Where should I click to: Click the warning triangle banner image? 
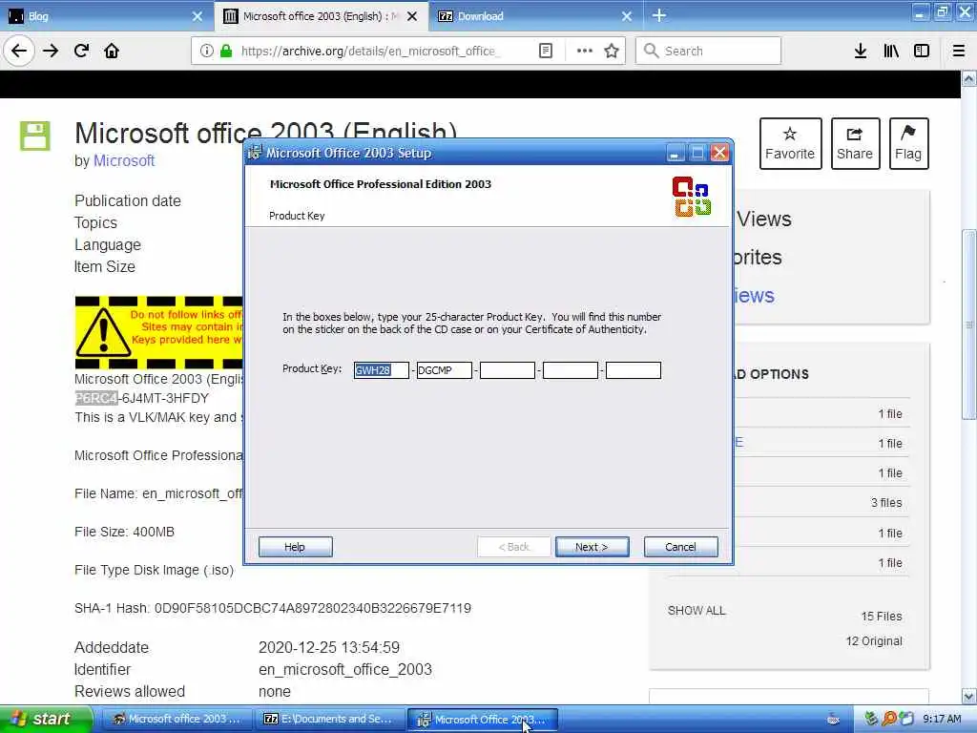click(x=159, y=333)
